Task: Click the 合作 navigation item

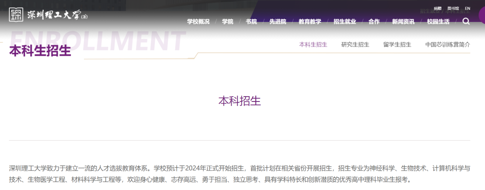Action: click(374, 22)
